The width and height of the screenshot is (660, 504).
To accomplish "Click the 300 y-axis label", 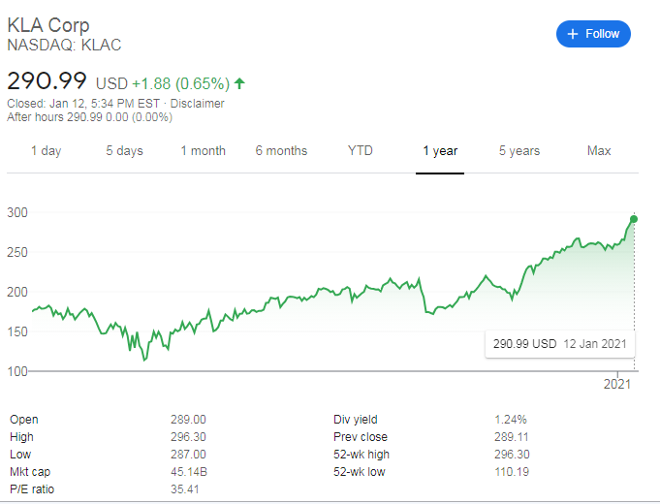I will point(17,212).
